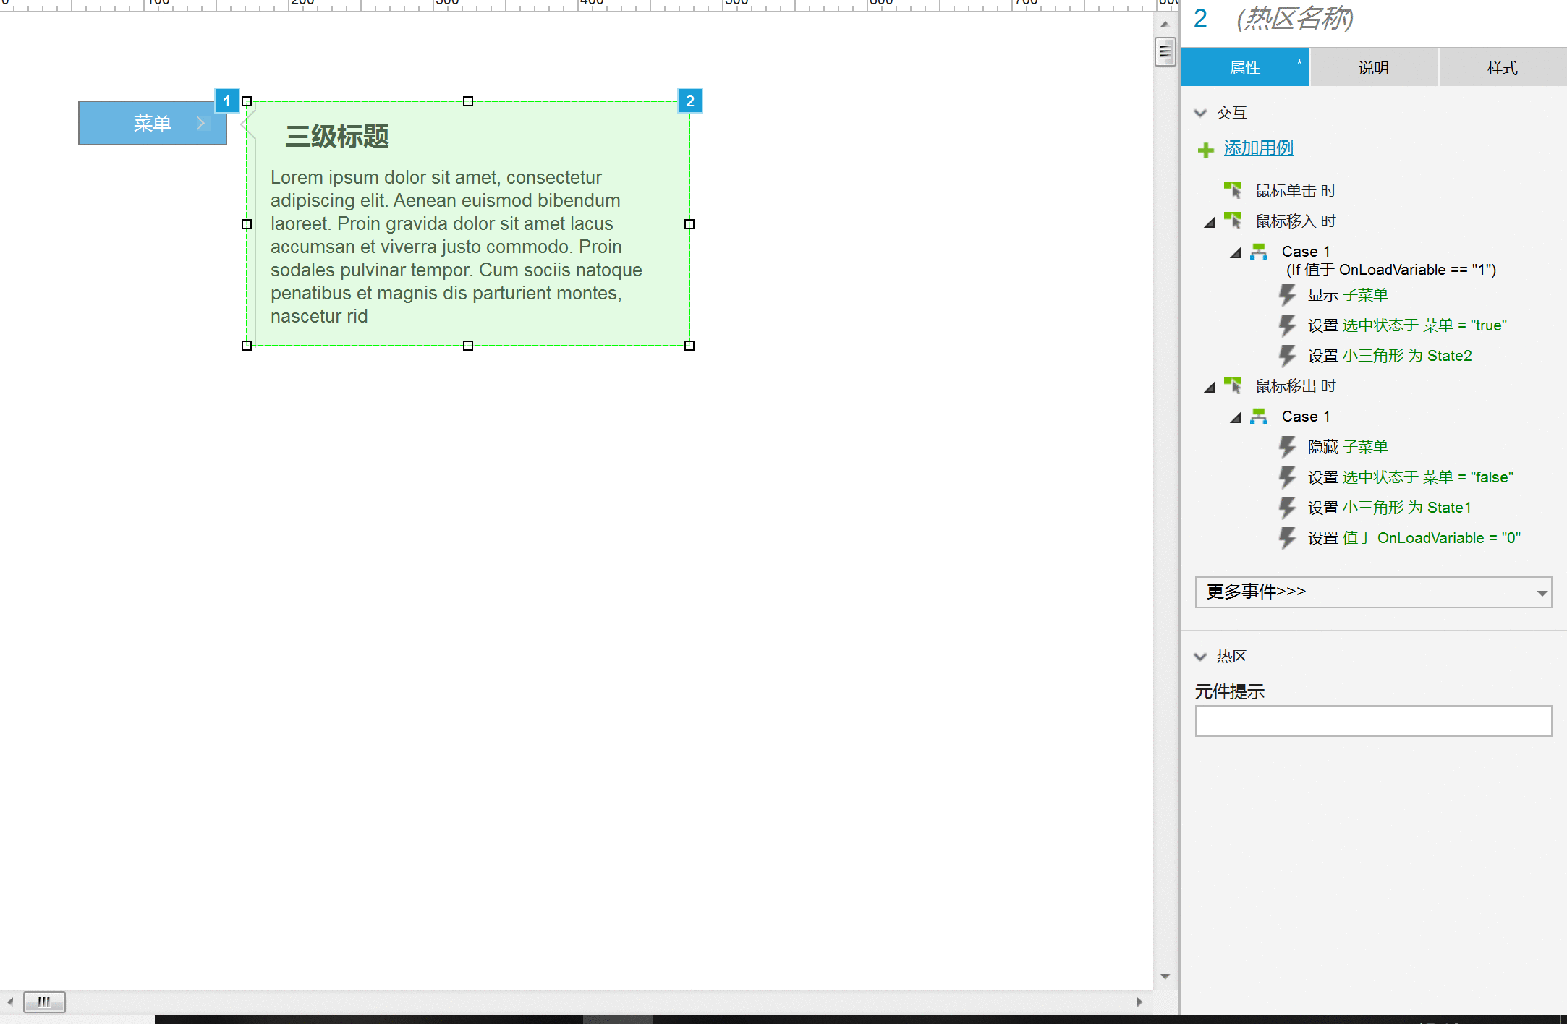Image resolution: width=1567 pixels, height=1024 pixels.
Task: Click the (热区名称) name field
Action: pyautogui.click(x=1295, y=19)
